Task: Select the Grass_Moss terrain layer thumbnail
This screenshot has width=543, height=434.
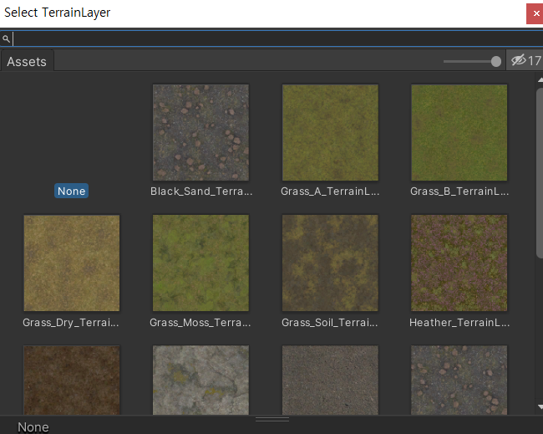Action: 200,263
